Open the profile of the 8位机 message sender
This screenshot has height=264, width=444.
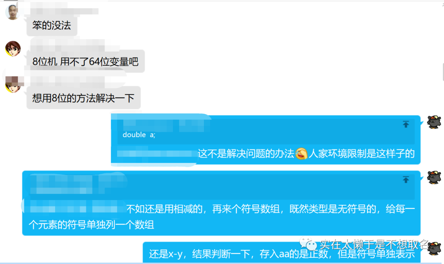point(13,48)
